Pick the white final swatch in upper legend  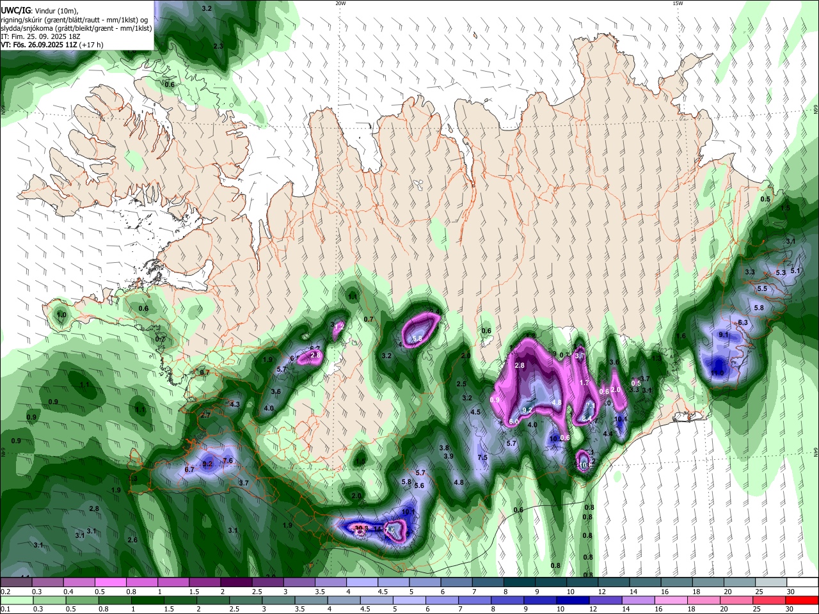[802, 583]
